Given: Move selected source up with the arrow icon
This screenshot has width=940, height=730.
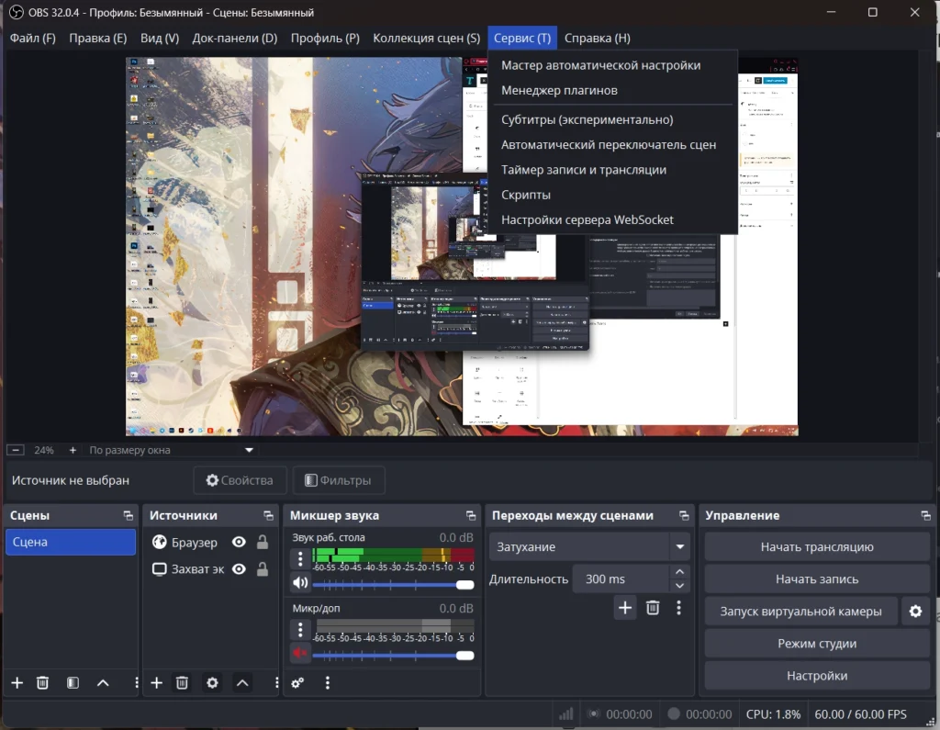Looking at the screenshot, I should point(242,683).
